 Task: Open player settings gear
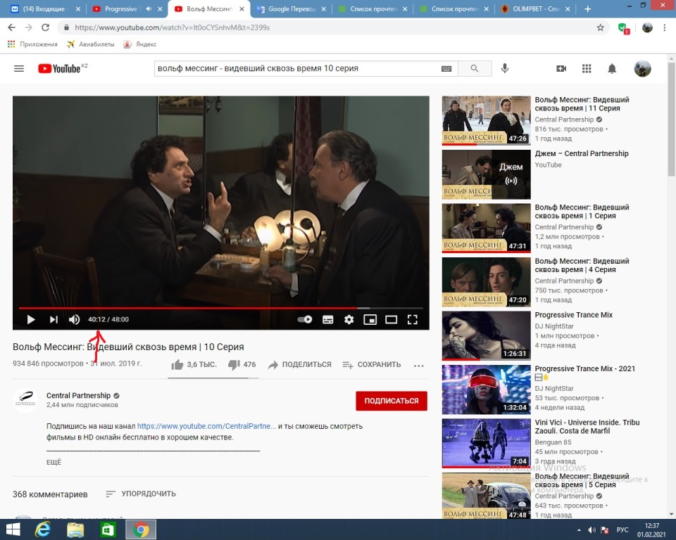click(x=349, y=319)
